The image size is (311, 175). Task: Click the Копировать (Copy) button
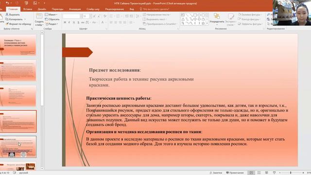[14, 19]
